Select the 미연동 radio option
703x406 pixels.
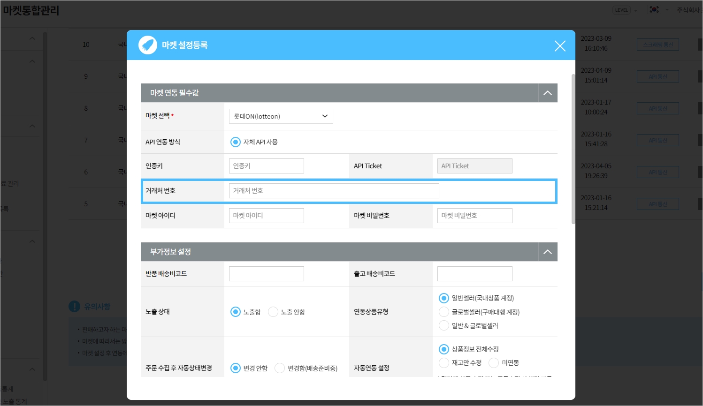click(494, 363)
